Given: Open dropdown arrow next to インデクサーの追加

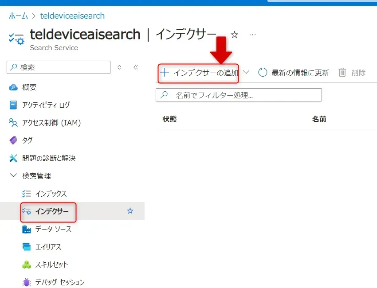Looking at the screenshot, I should pyautogui.click(x=247, y=72).
